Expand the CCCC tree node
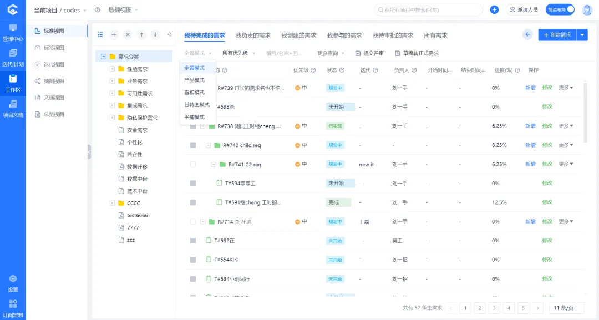 click(x=112, y=203)
